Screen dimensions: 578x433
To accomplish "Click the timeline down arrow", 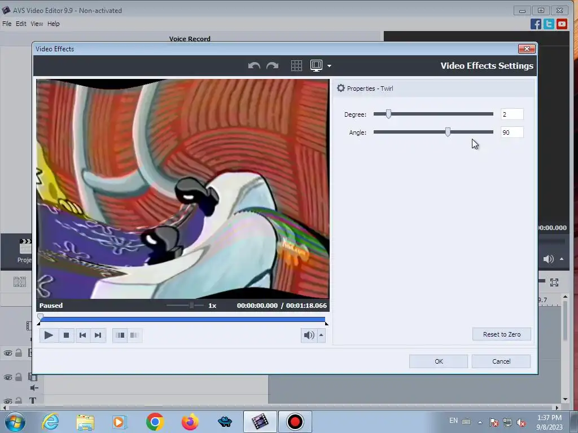I will point(565,399).
